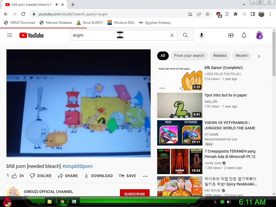Open File Explorer in taskbar
The image size is (276, 207).
[50, 202]
